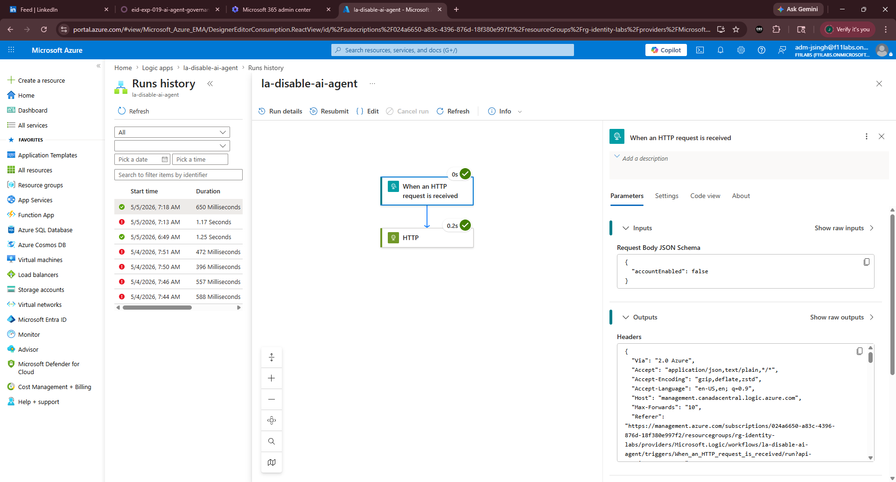Open notifications bell icon
Screen dimensions: 896x482
pos(721,50)
